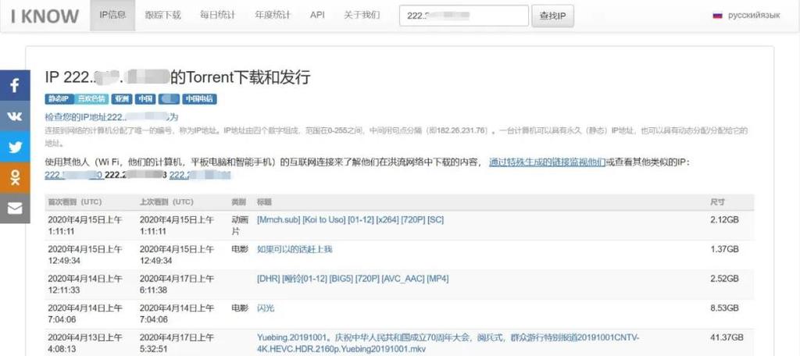Image resolution: width=800 pixels, height=356 pixels.
Task: Switch to 跟踪下载 tab
Action: tap(162, 15)
